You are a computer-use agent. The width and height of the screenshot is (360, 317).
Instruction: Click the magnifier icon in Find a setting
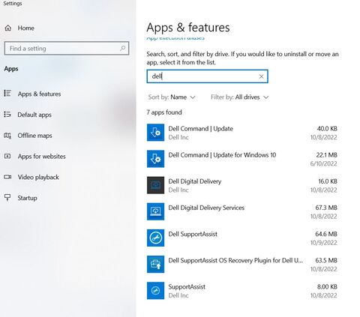coord(122,48)
